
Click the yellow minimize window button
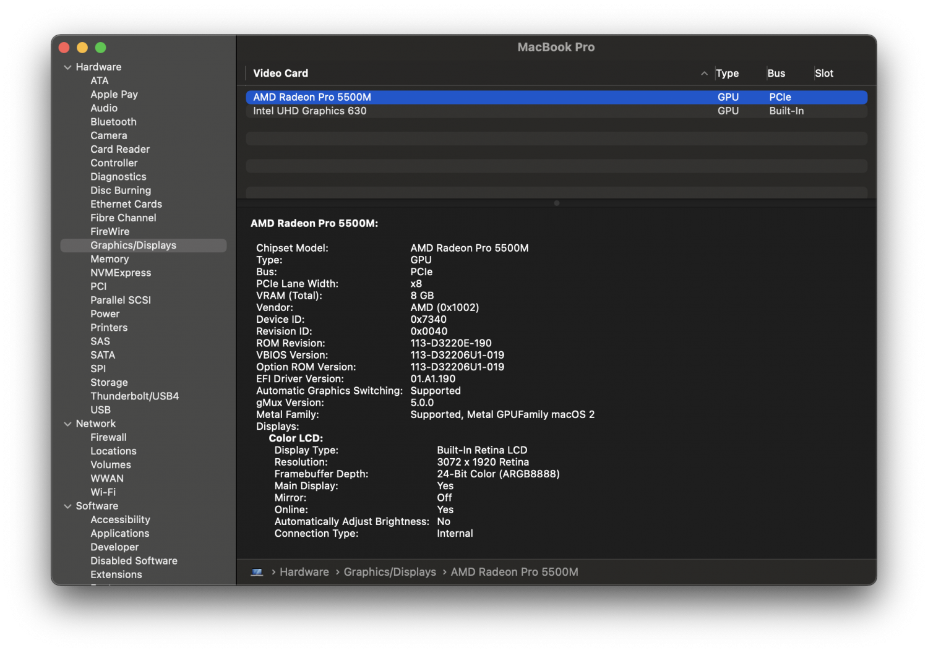pyautogui.click(x=82, y=48)
